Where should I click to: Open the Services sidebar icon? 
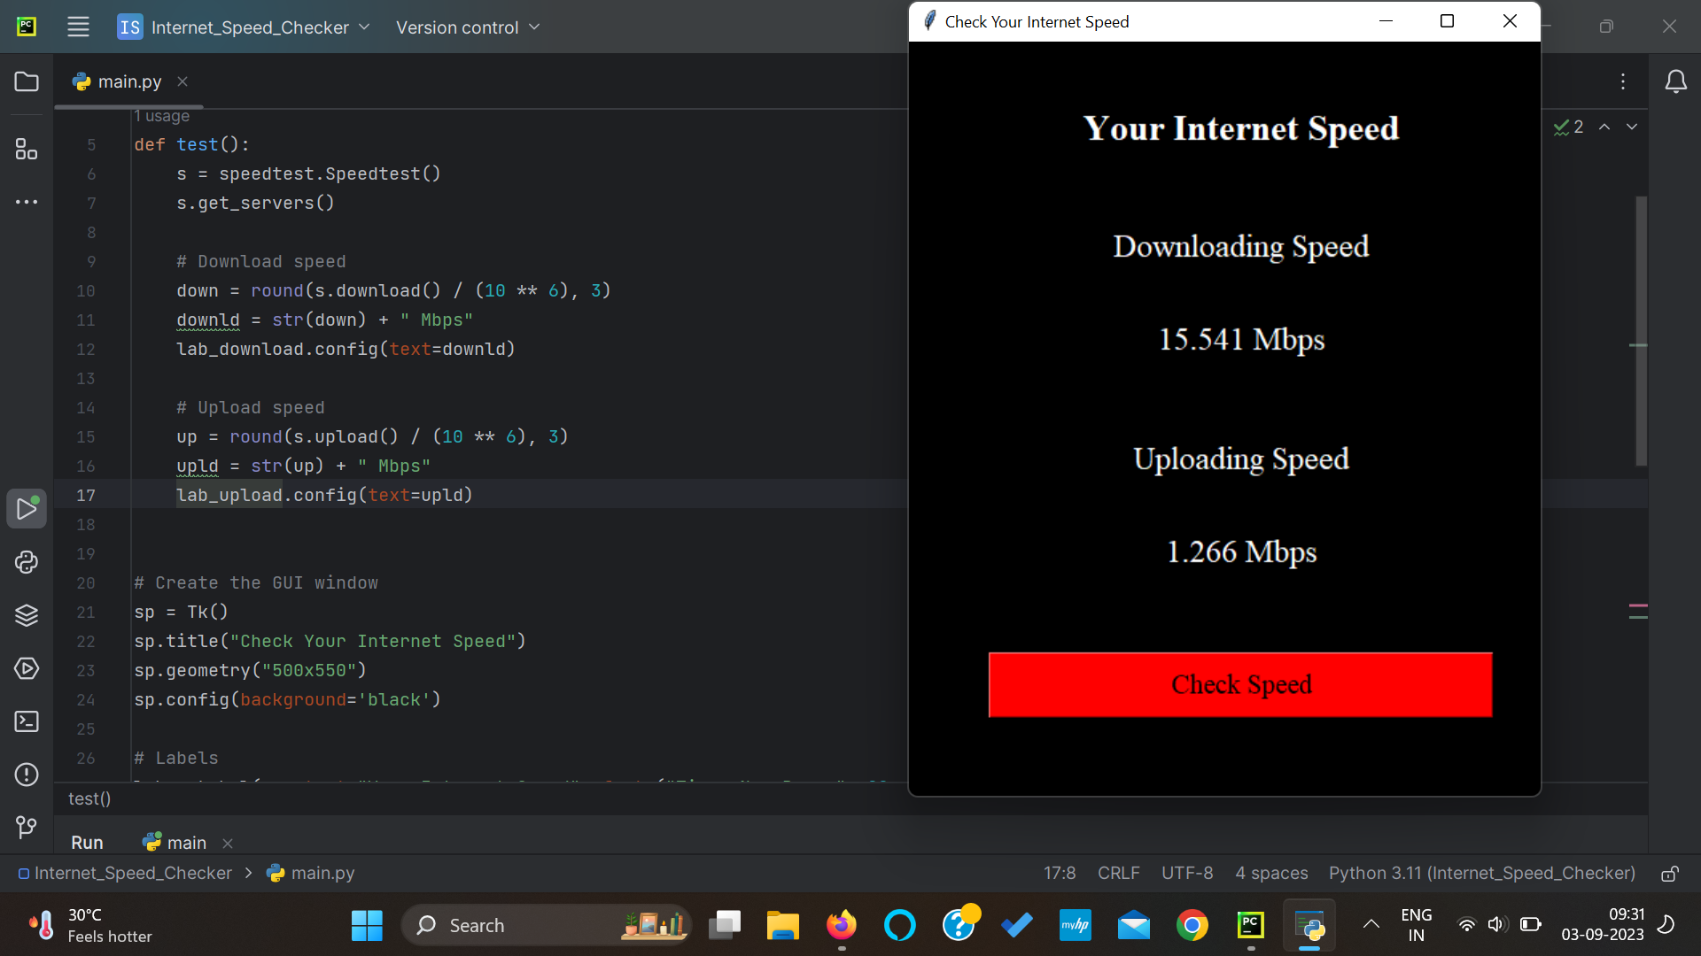(27, 668)
